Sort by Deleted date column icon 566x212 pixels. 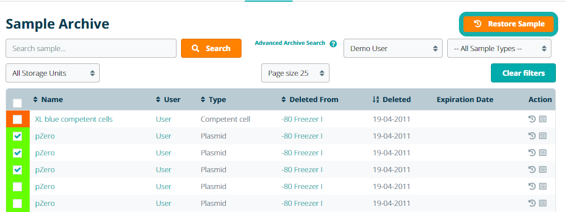click(375, 99)
